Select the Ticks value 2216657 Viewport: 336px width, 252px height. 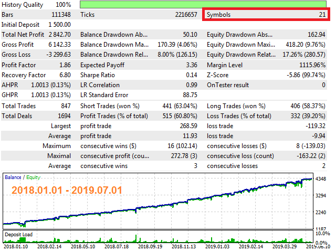coord(186,15)
